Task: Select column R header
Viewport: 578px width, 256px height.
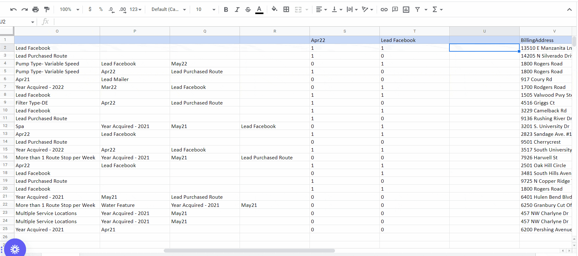Action: click(x=275, y=31)
